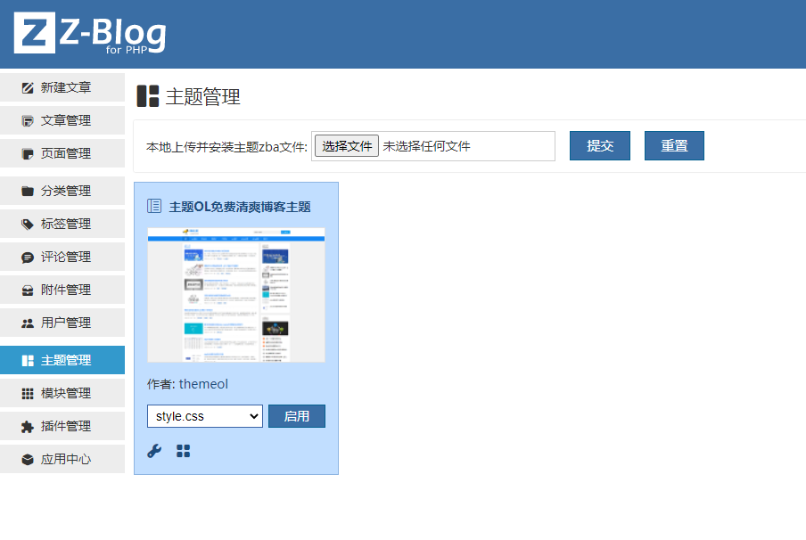Click the 主题管理 page heading icon
Viewport: 806px width, 540px height.
point(147,96)
